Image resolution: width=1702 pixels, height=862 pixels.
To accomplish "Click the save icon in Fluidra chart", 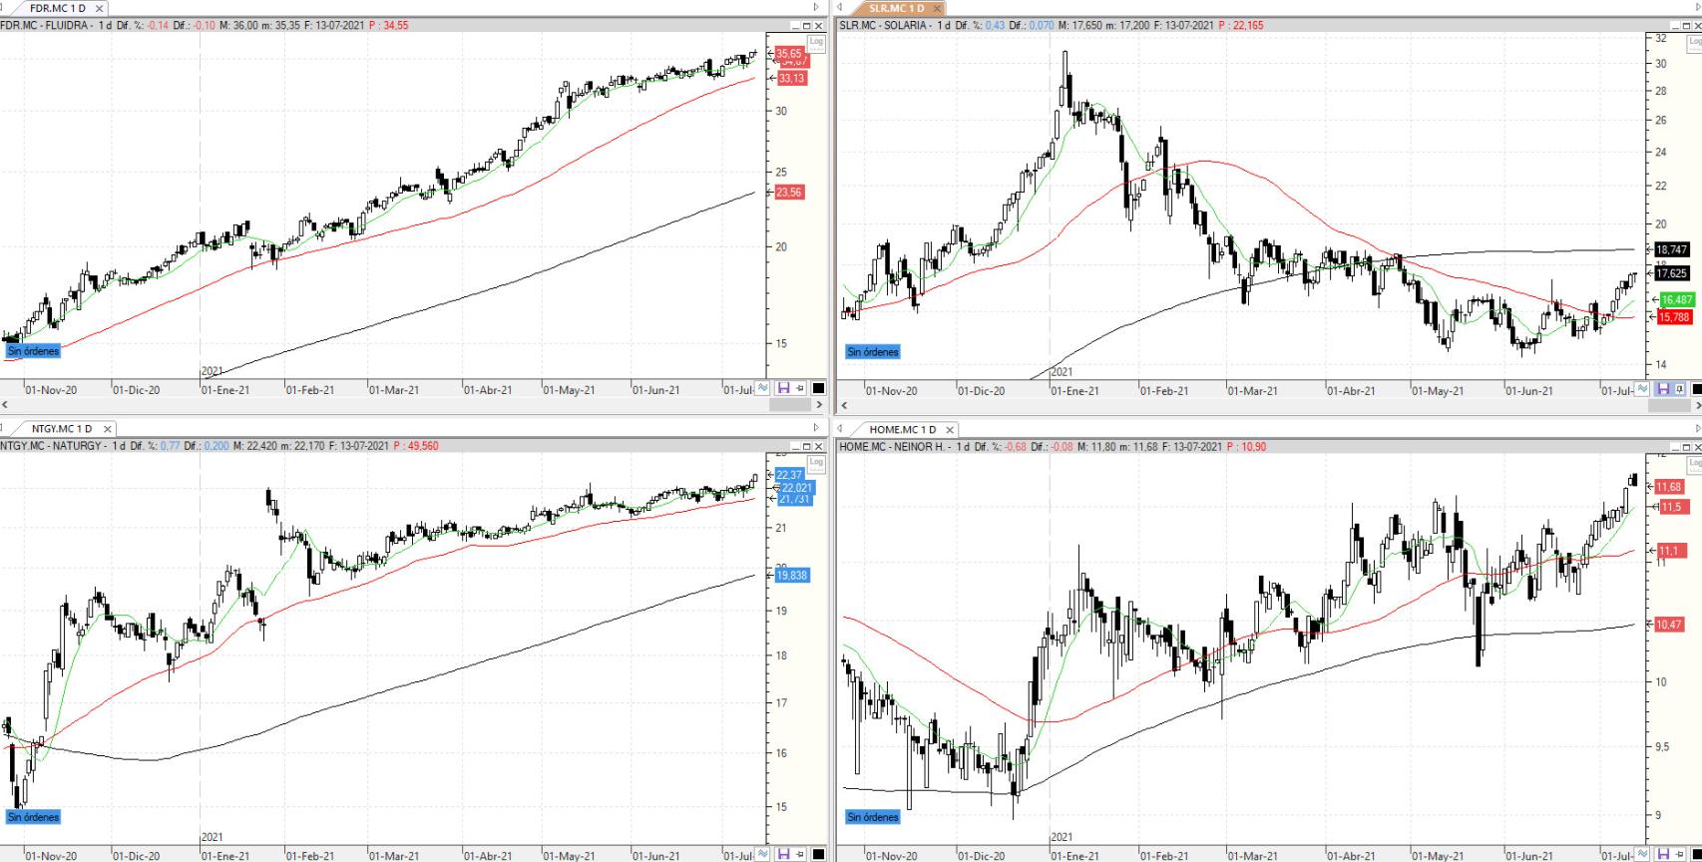I will [783, 388].
